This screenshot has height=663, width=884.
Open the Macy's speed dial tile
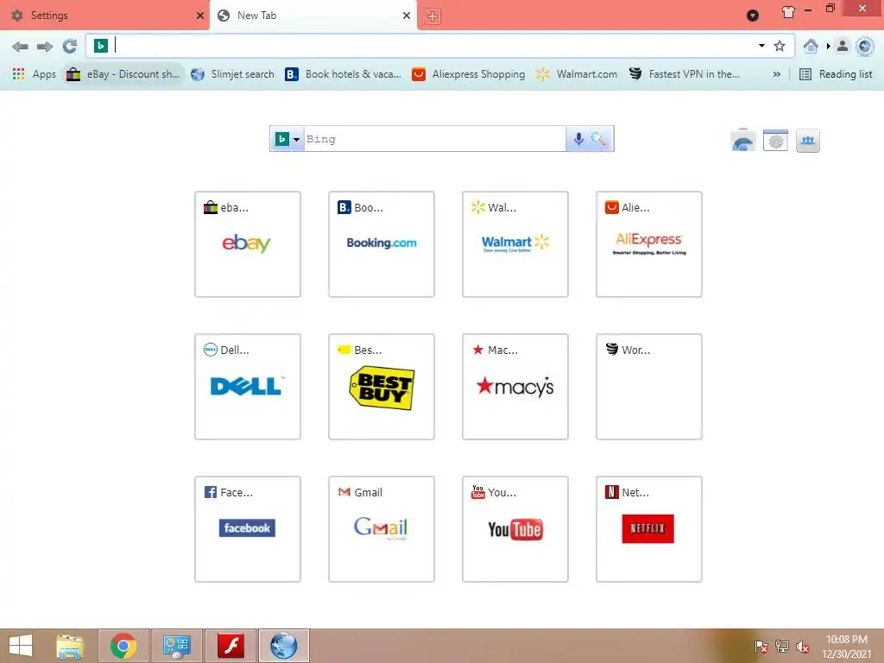pos(515,387)
